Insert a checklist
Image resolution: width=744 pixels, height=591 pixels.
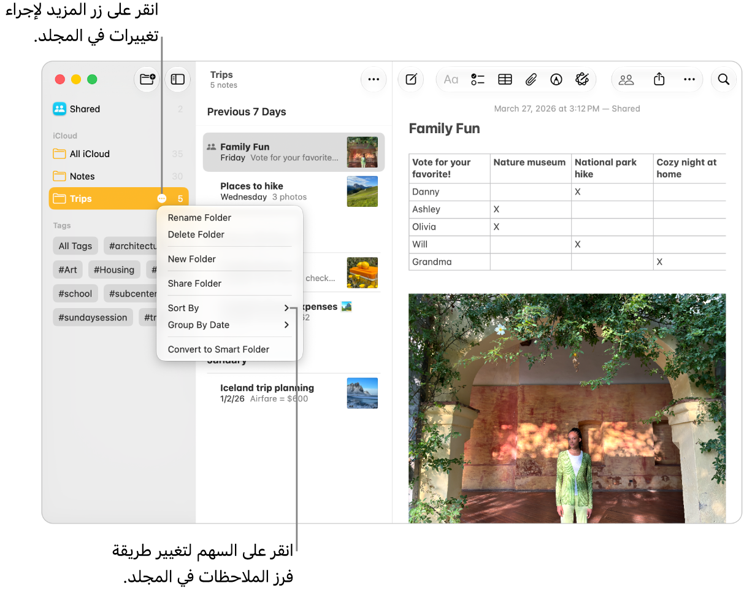478,79
